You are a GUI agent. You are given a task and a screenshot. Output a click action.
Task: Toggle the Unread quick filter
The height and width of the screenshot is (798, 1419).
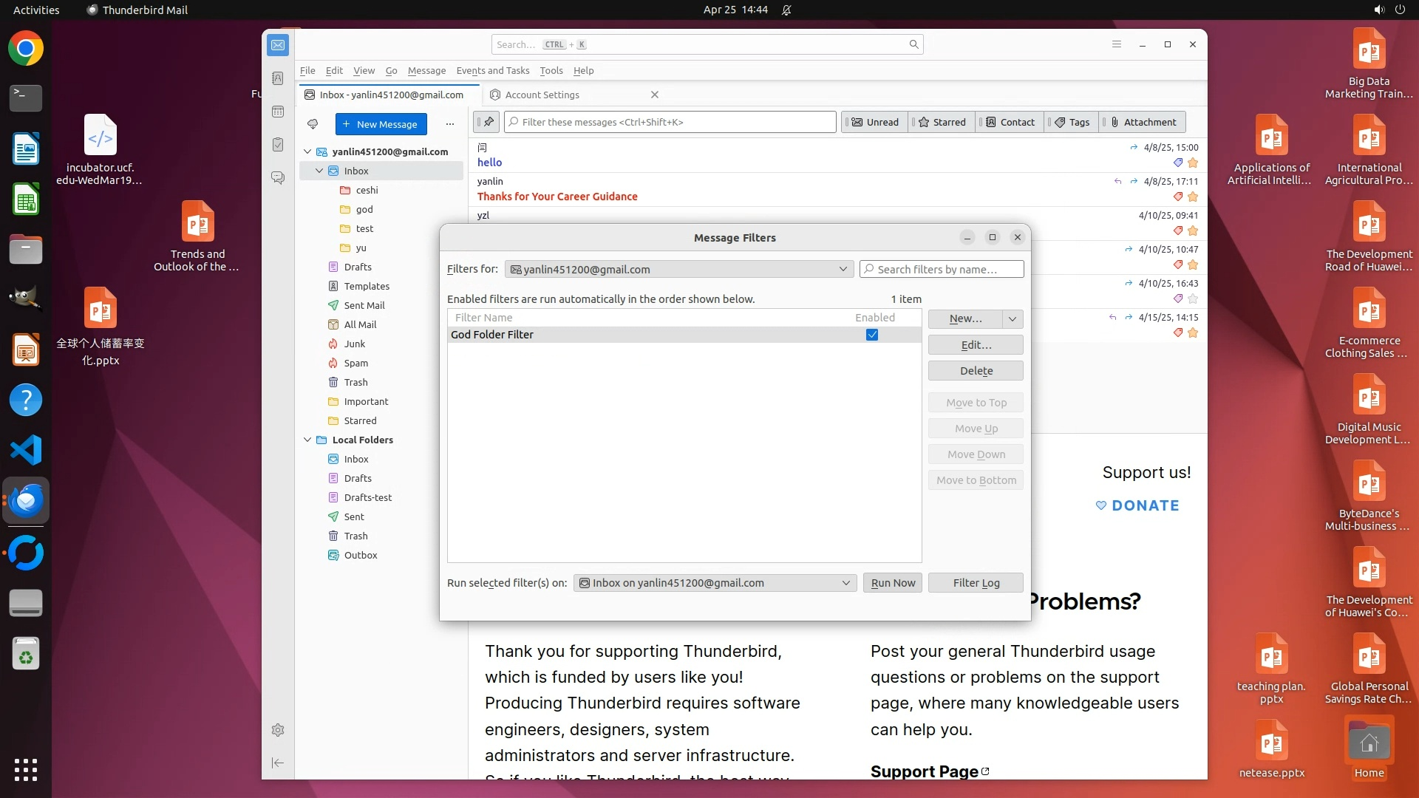coord(876,122)
